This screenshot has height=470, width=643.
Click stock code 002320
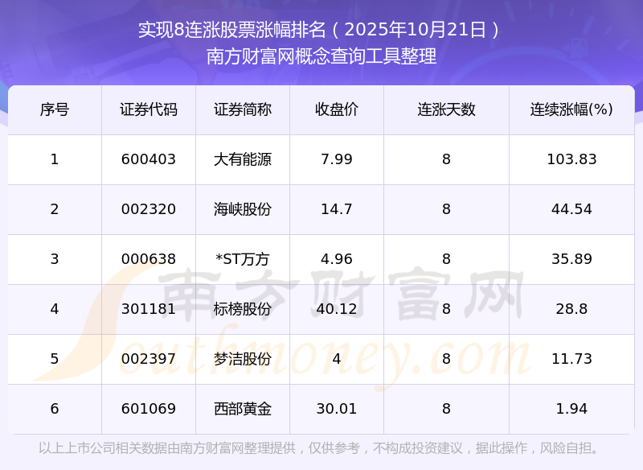tap(149, 209)
